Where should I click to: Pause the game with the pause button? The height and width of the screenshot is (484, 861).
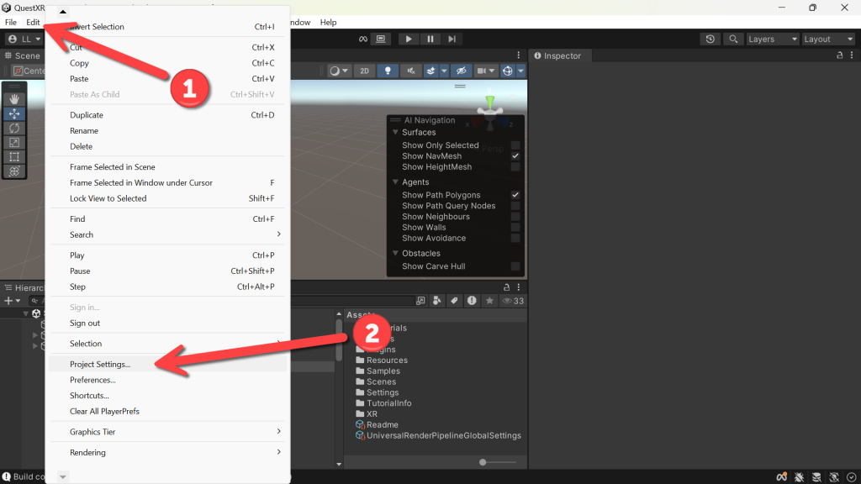(x=430, y=39)
